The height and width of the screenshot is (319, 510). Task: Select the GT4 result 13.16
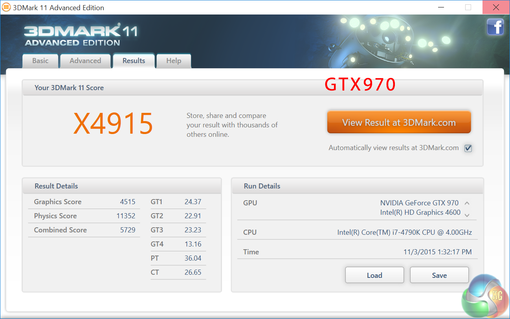(x=193, y=244)
